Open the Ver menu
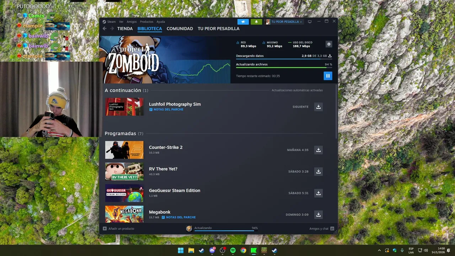455x256 pixels. click(121, 22)
